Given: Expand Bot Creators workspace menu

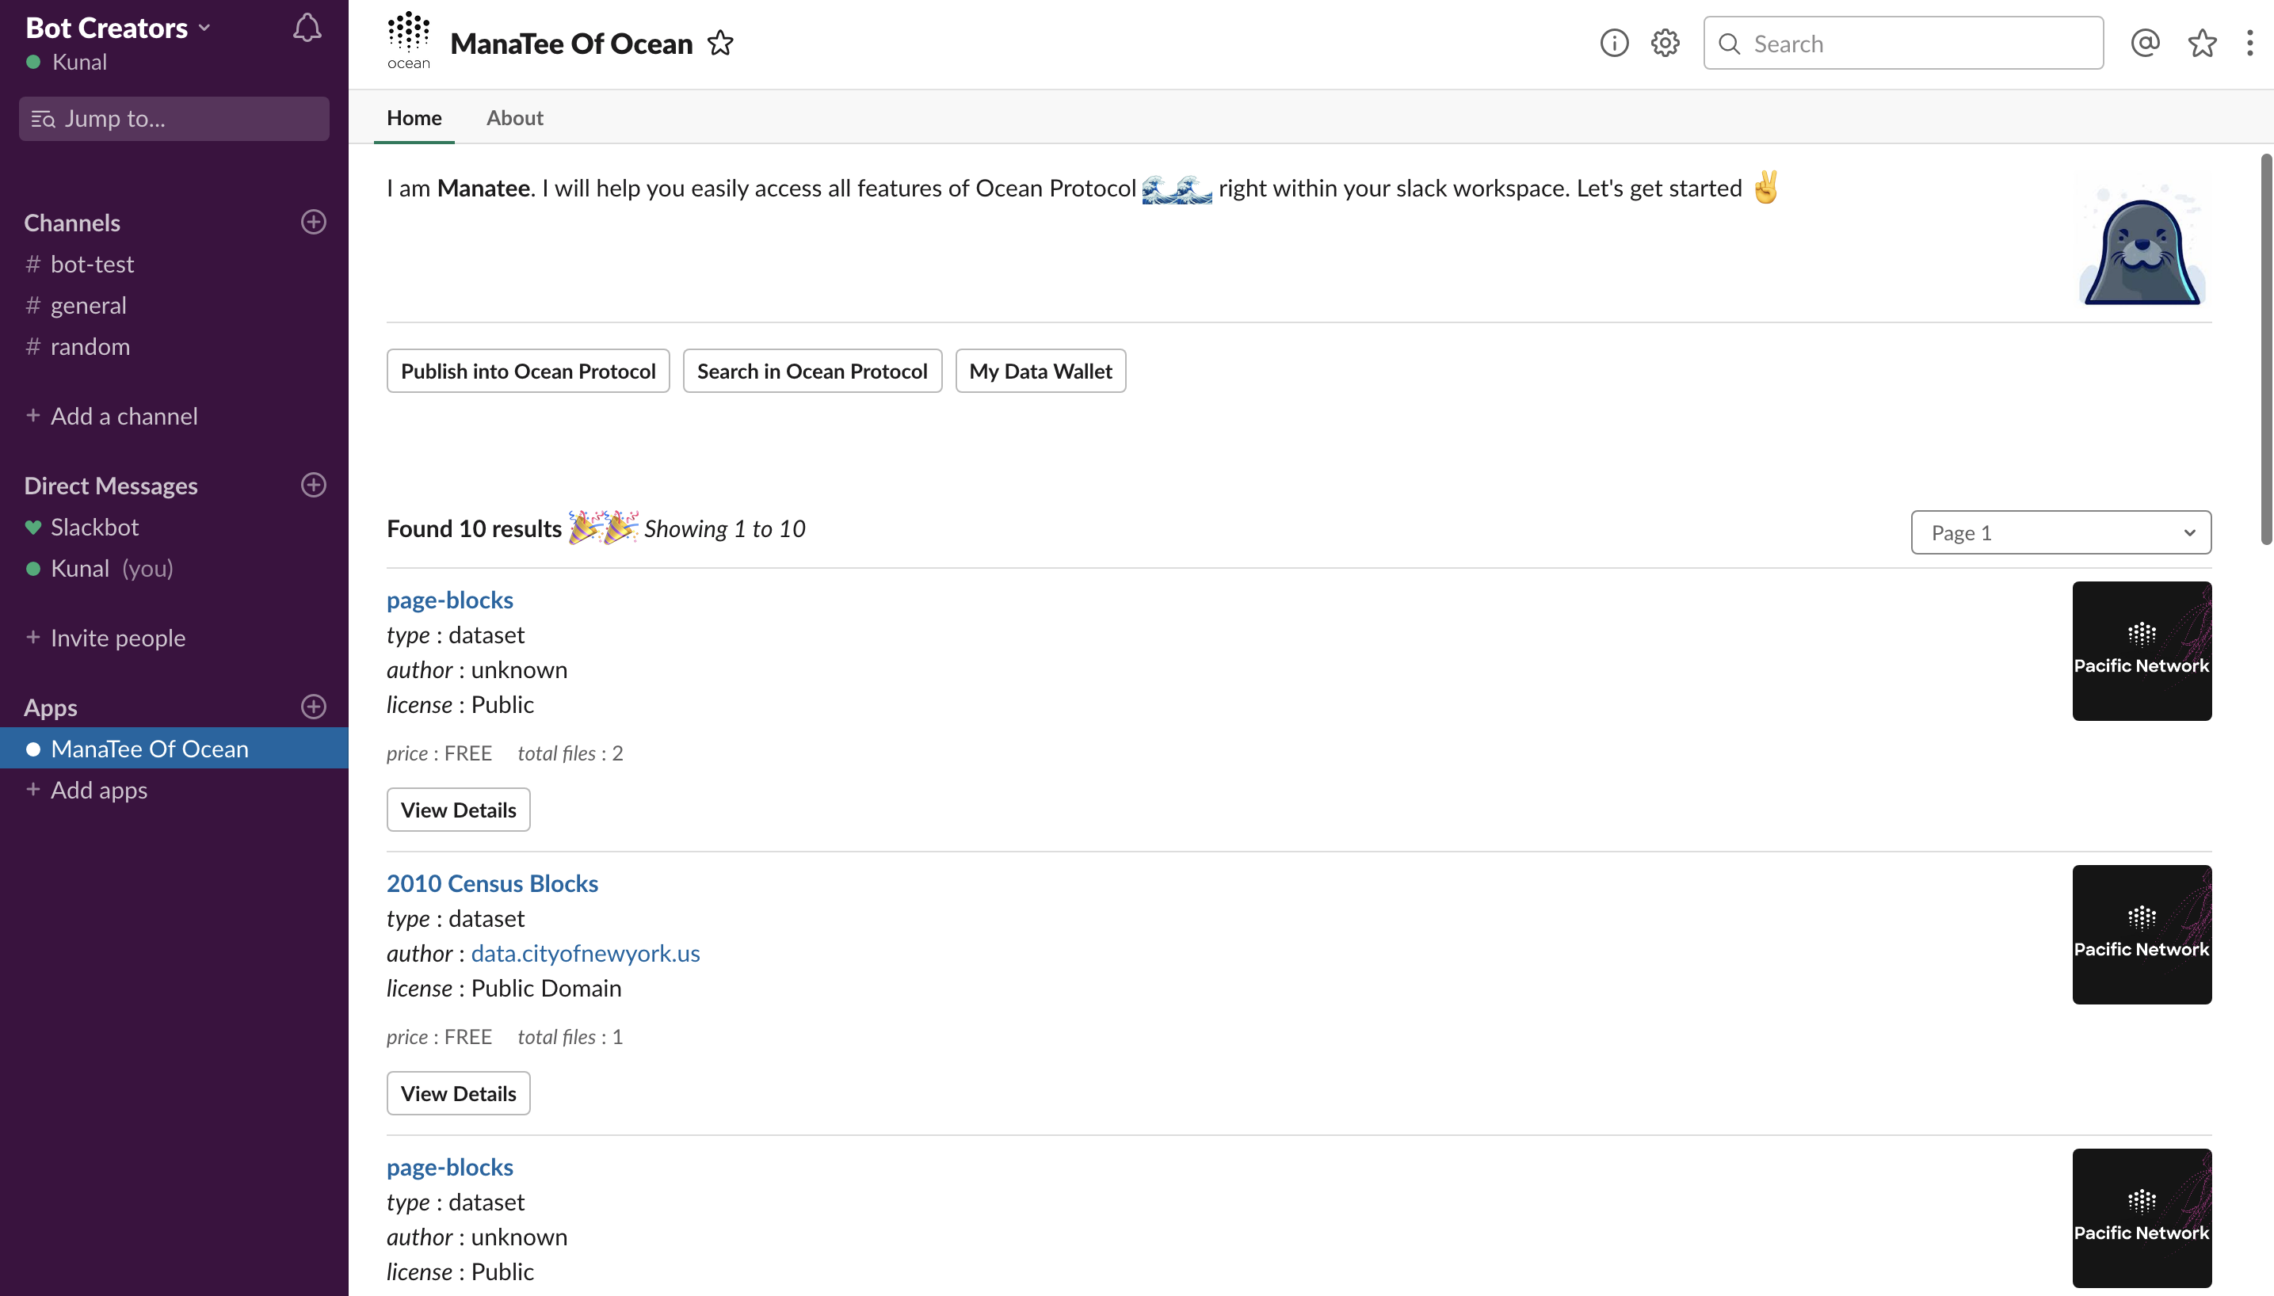Looking at the screenshot, I should 117,28.
